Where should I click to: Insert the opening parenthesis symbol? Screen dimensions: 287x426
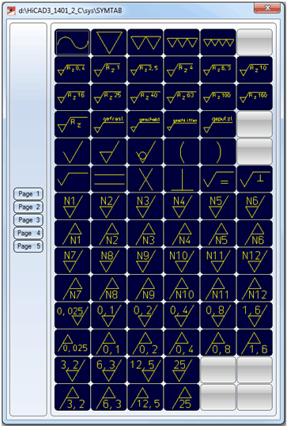coord(182,151)
